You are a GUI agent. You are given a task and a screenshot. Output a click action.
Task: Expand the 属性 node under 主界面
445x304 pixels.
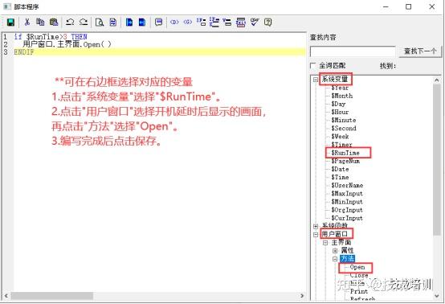(x=335, y=251)
